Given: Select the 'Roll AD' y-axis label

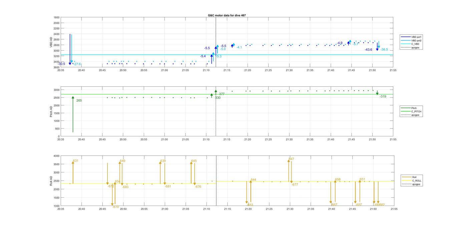Looking at the screenshot, I should [x=51, y=181].
